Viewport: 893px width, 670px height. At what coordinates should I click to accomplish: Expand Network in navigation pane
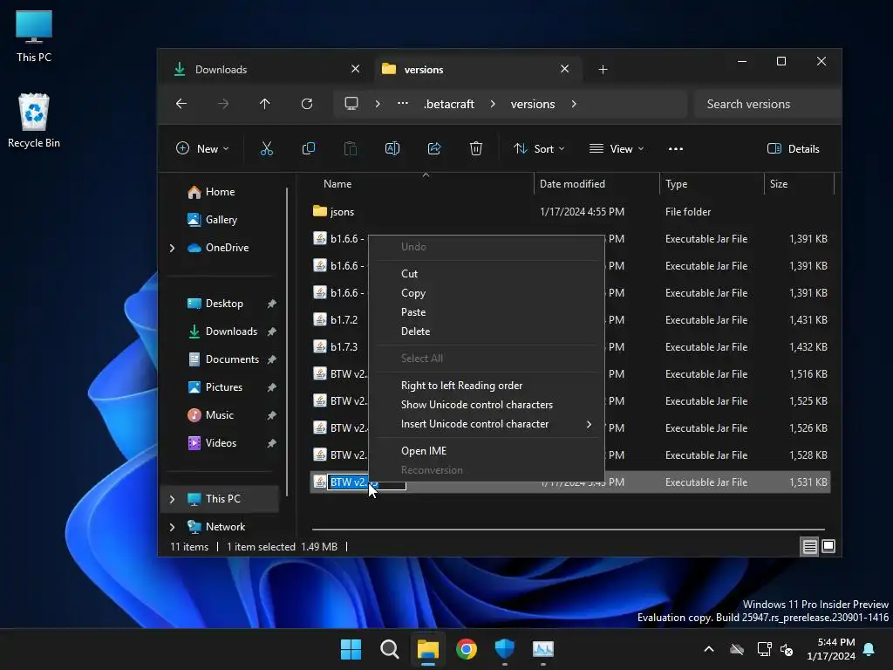[x=172, y=527]
